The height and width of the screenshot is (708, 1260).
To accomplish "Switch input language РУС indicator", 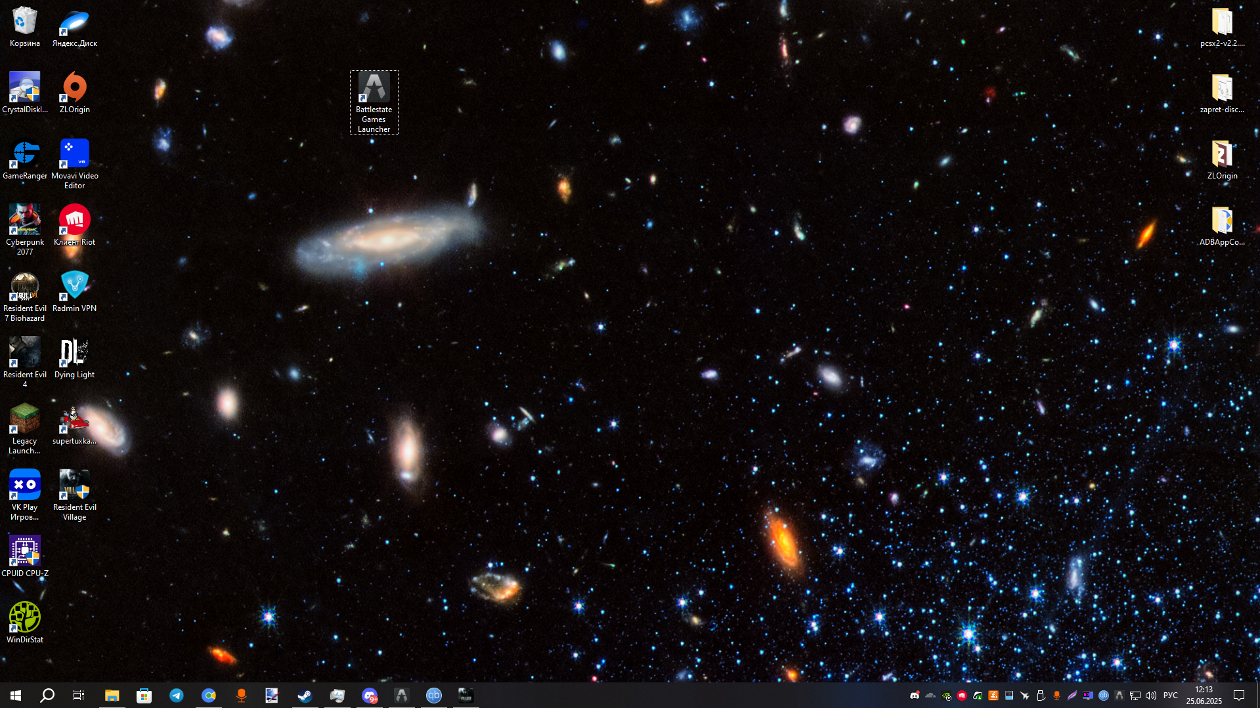I will point(1171,696).
